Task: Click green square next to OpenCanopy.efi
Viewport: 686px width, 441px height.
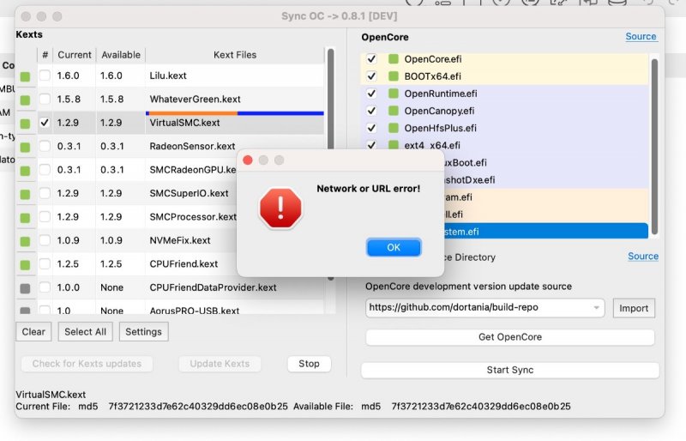Action: pos(394,111)
